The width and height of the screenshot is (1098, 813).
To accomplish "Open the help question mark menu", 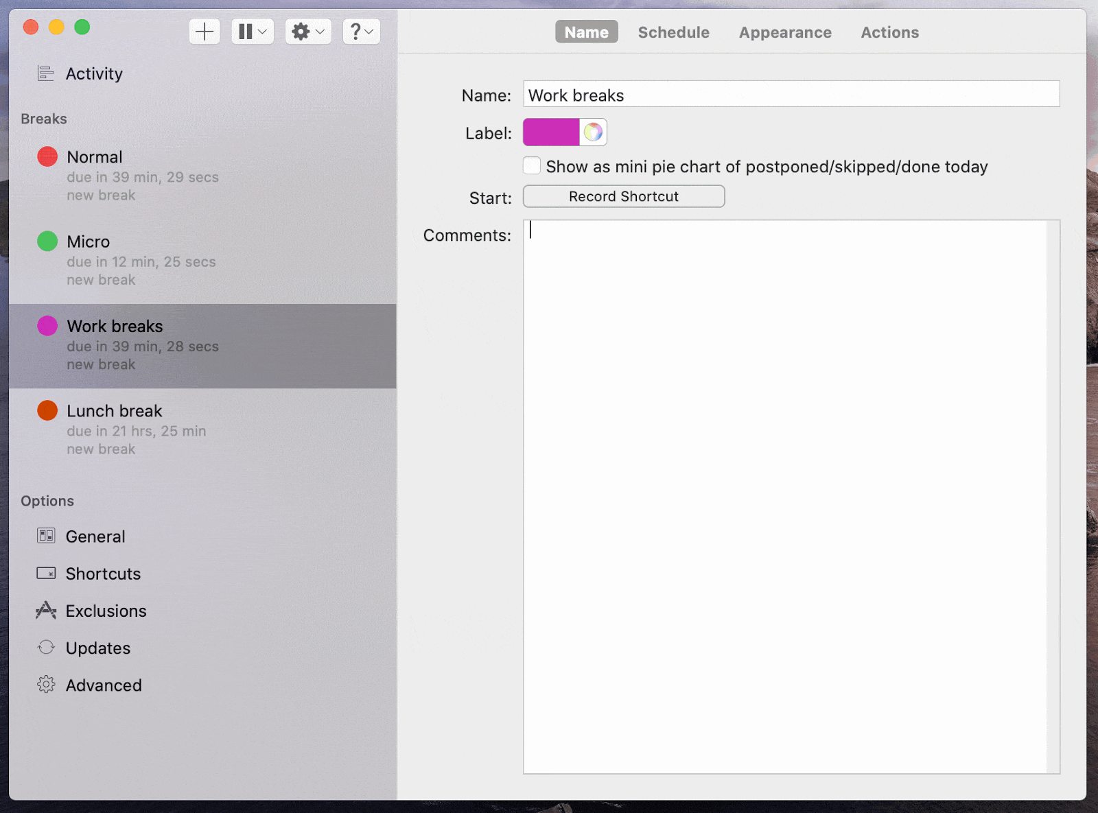I will tap(361, 32).
